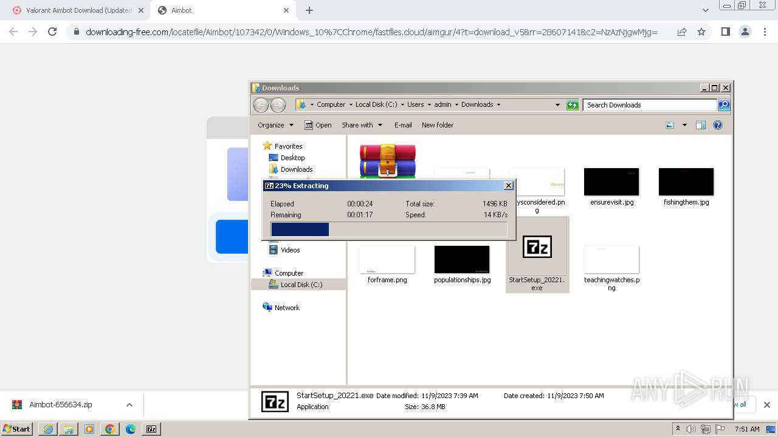Reload the page in Chrome
This screenshot has height=437, width=778.
(x=52, y=32)
